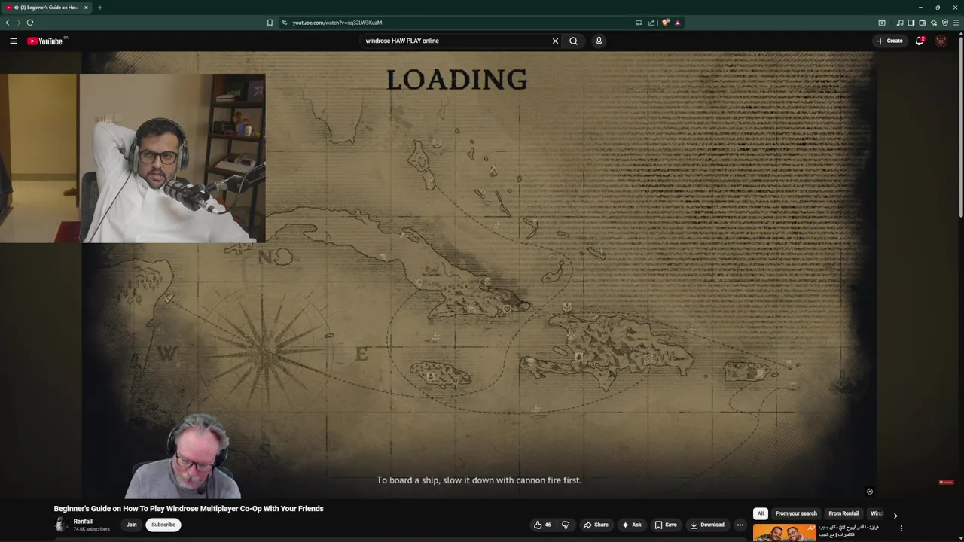Click the video player area
964x542 pixels.
[479, 275]
